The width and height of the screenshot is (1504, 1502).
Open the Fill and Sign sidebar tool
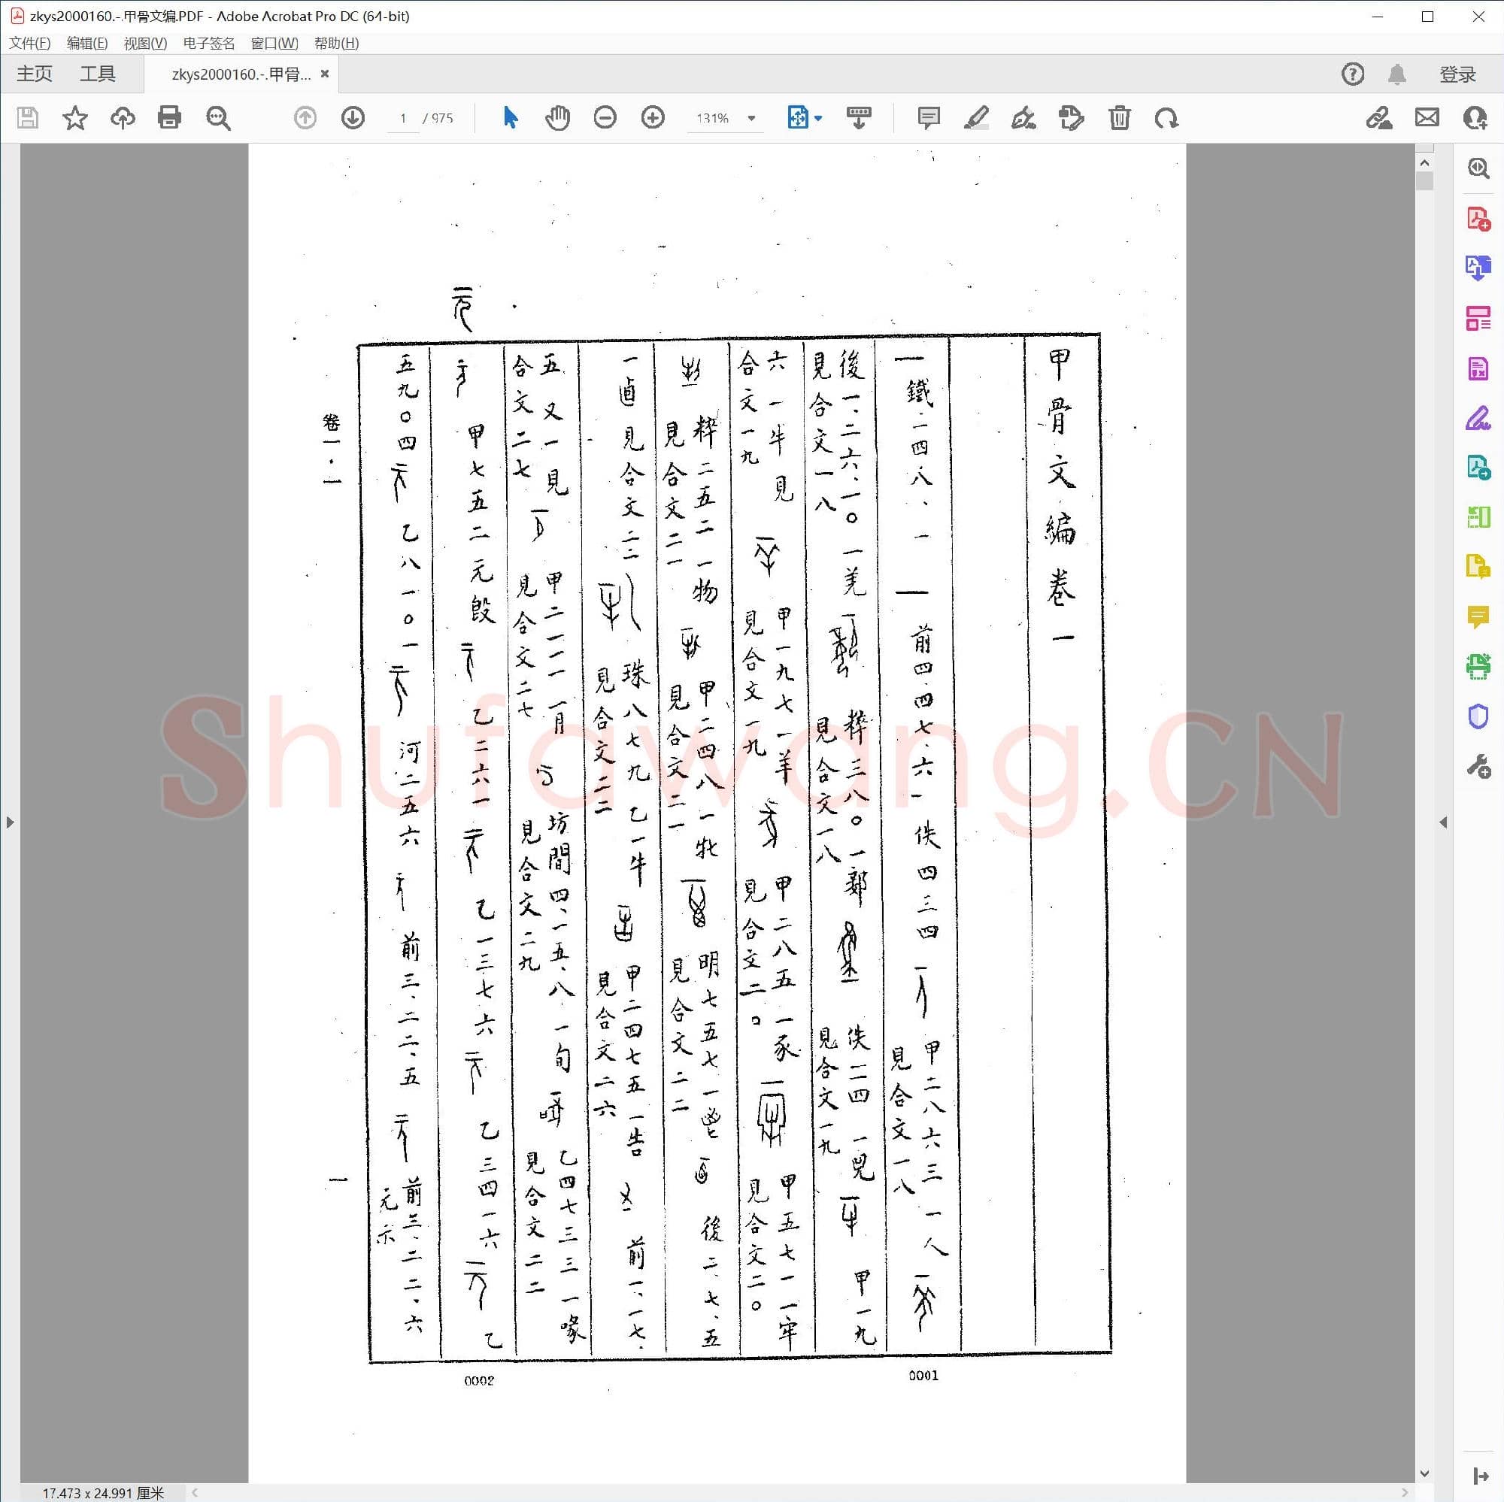coord(1478,418)
